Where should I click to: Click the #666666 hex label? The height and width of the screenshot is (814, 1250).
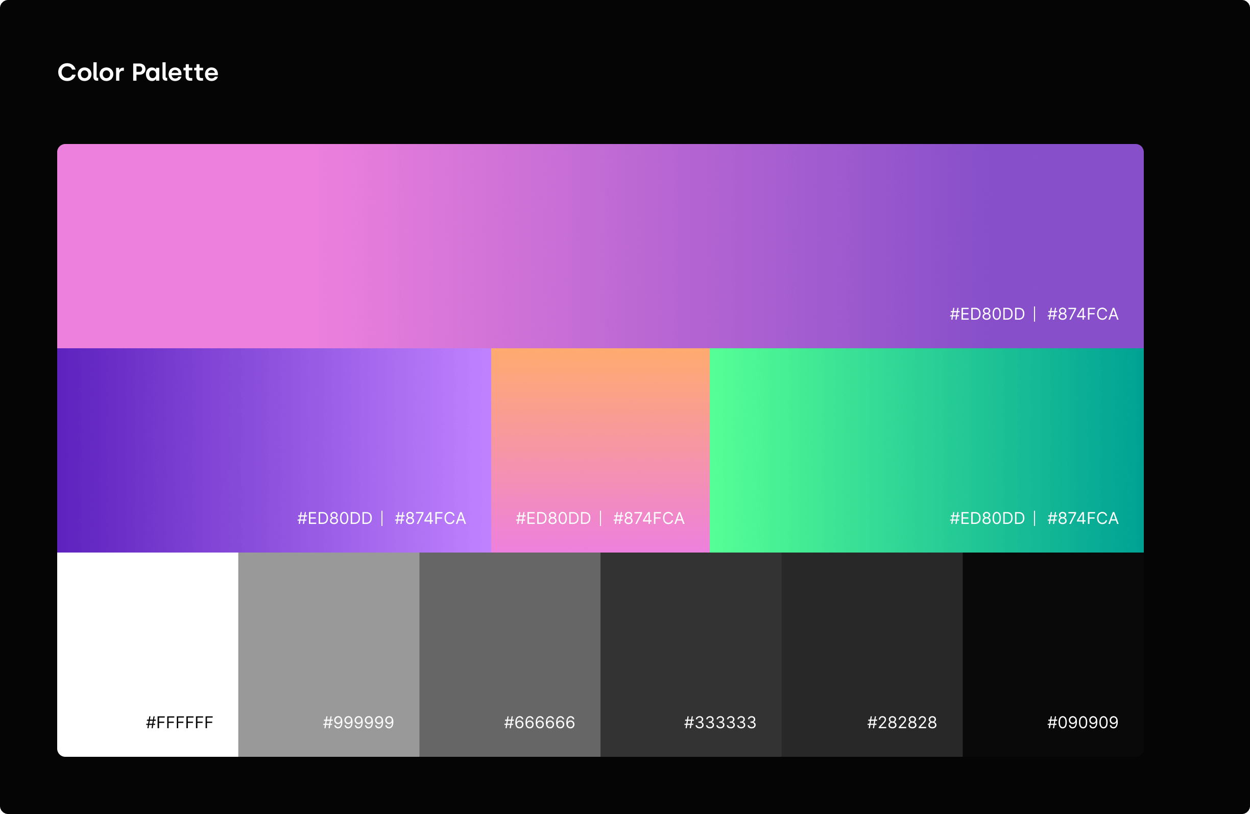[540, 723]
